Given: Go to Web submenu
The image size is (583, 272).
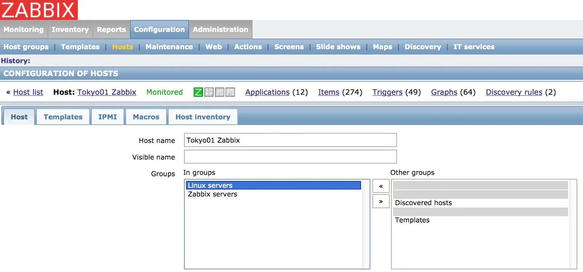Looking at the screenshot, I should point(214,47).
